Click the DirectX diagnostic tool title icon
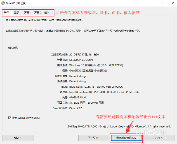Viewport: 177px width, 144px height. (x=3, y=3)
